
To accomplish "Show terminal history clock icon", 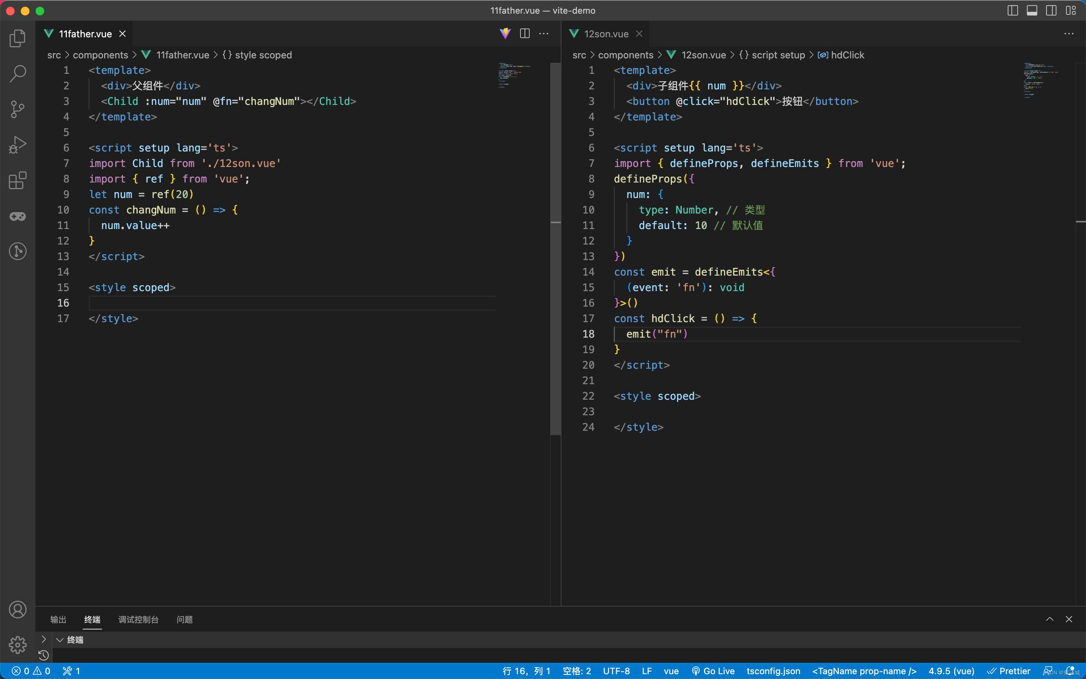I will tap(44, 655).
